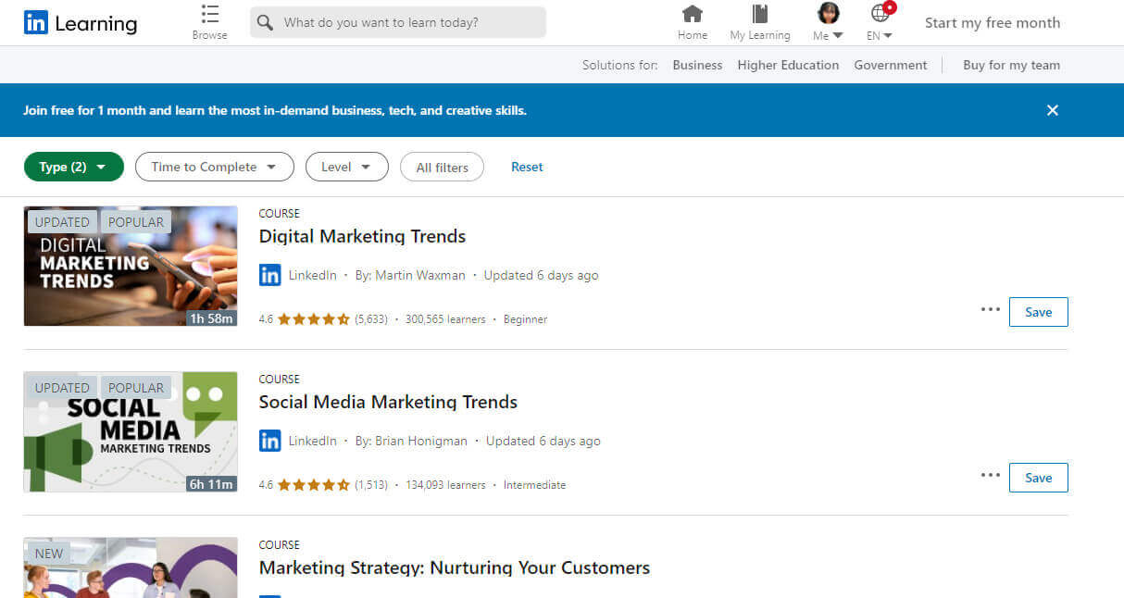Screen dimensions: 1124x598
Task: Save the Digital Marketing Trends course
Action: click(x=1038, y=312)
